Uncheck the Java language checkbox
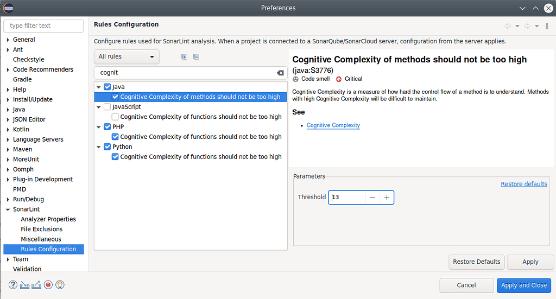This screenshot has width=556, height=299. (x=108, y=87)
